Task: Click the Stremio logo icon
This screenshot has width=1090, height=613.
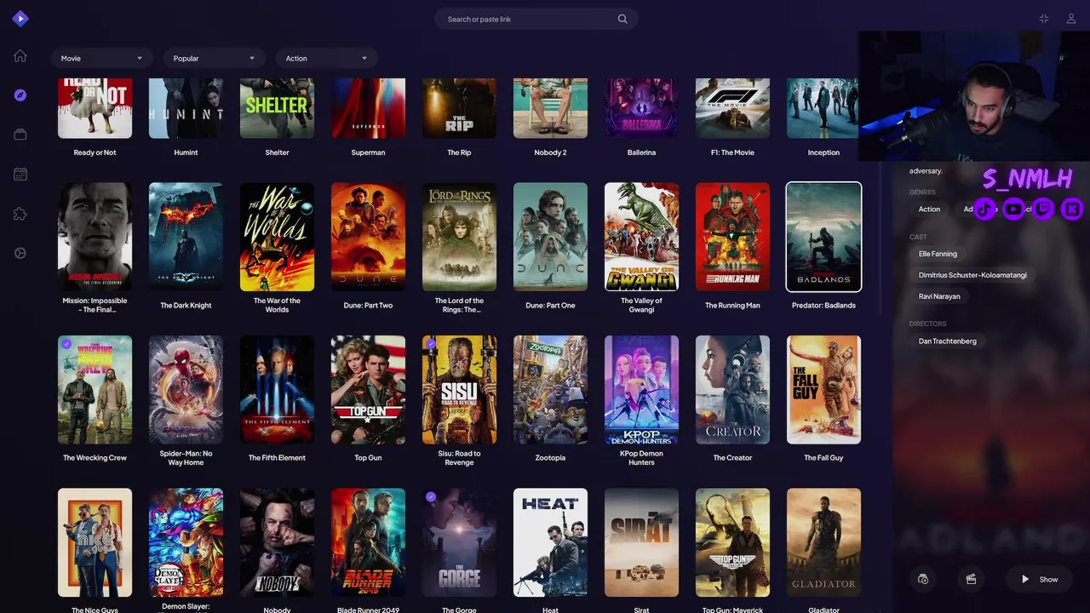Action: [20, 19]
